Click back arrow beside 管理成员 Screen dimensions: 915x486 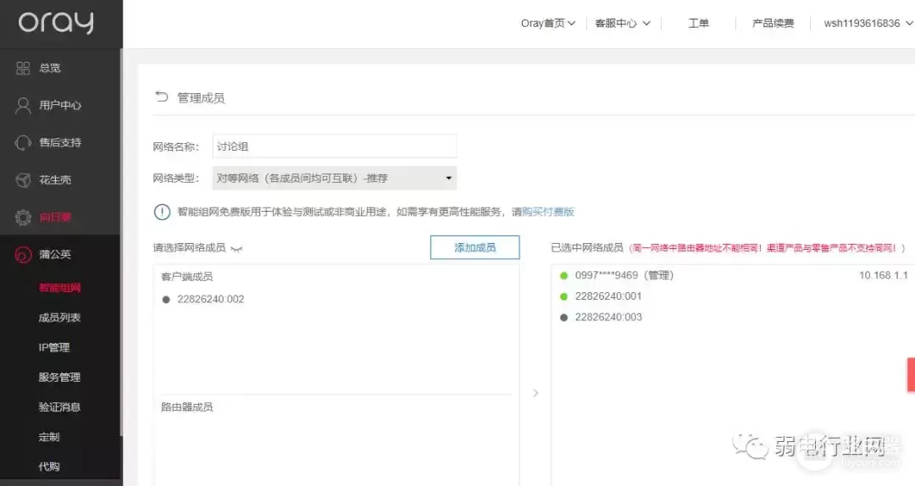click(x=161, y=97)
